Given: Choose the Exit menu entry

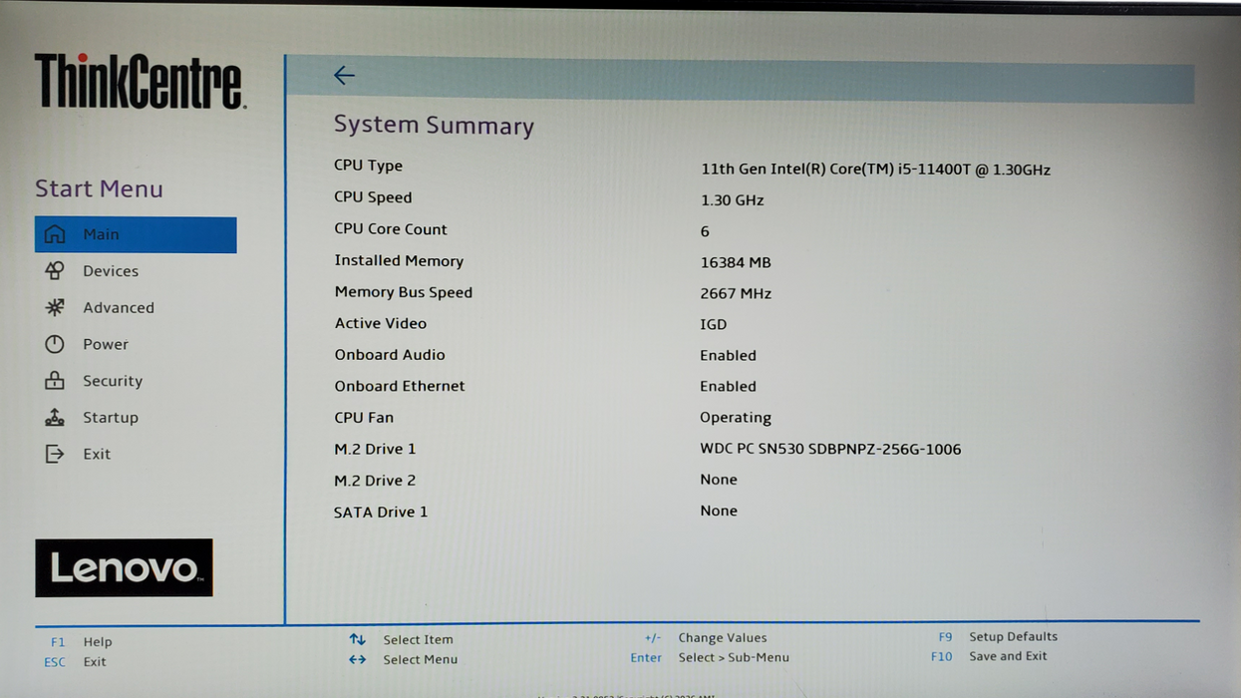Looking at the screenshot, I should (x=97, y=454).
